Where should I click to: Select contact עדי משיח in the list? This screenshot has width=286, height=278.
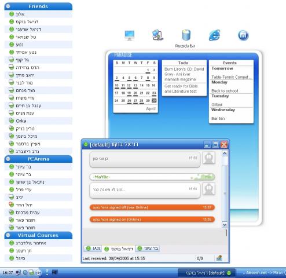[38, 98]
